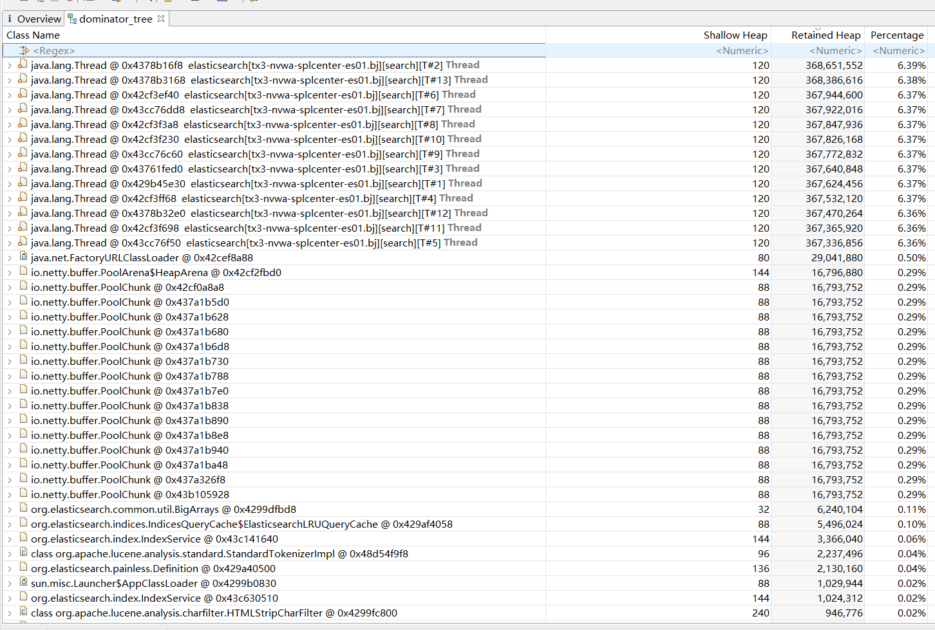Image resolution: width=935 pixels, height=630 pixels.
Task: Click class icon of HTMLStripCharFilter row
Action: (x=23, y=612)
